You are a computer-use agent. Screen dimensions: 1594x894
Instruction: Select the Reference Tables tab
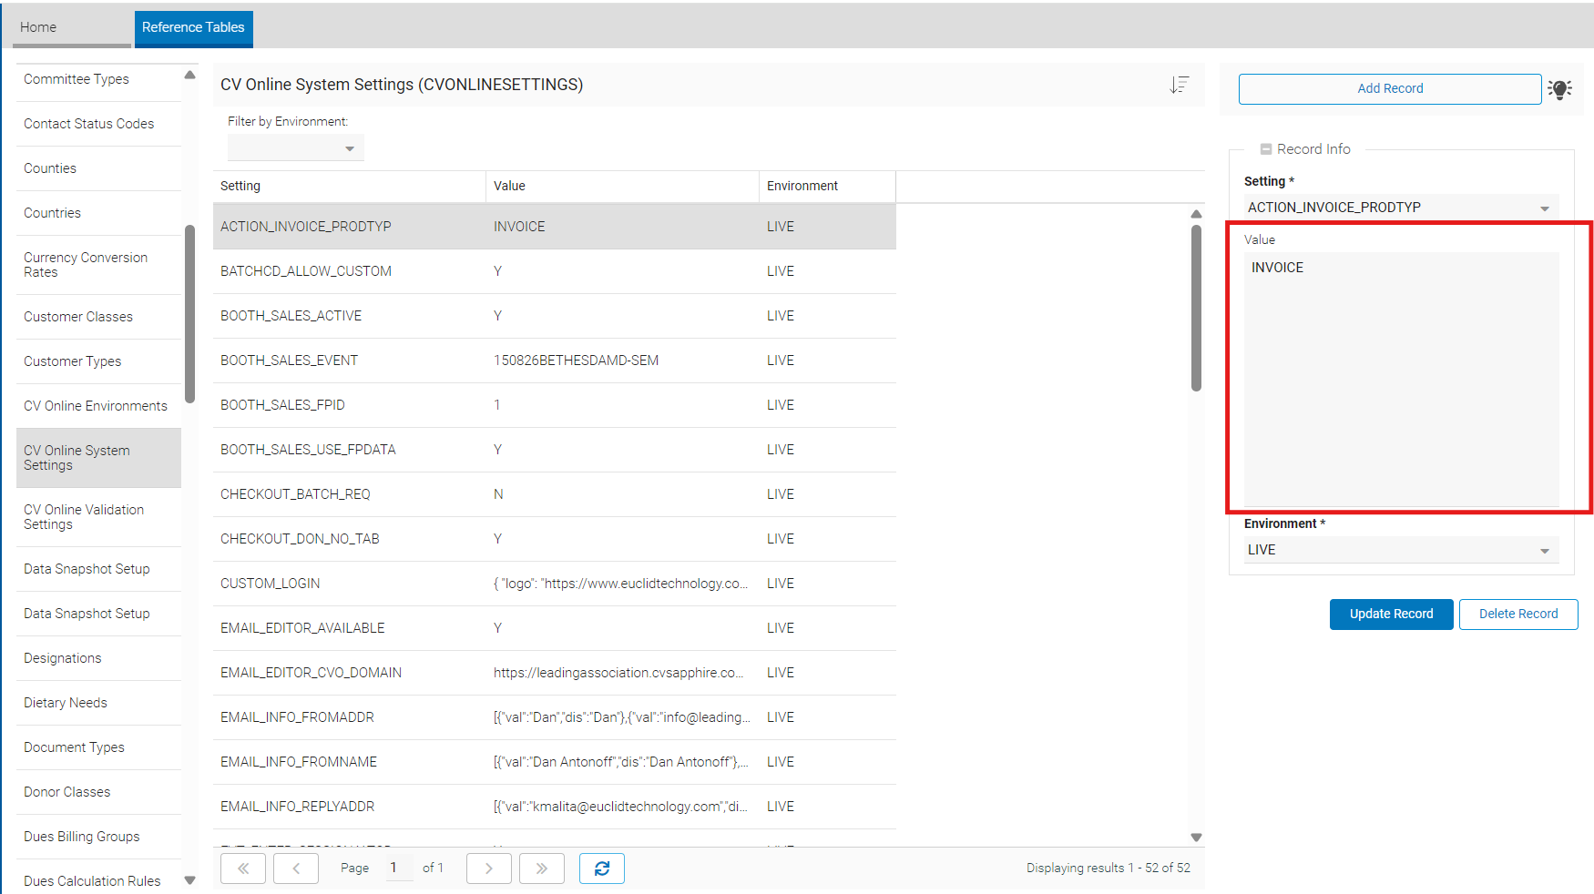193,27
